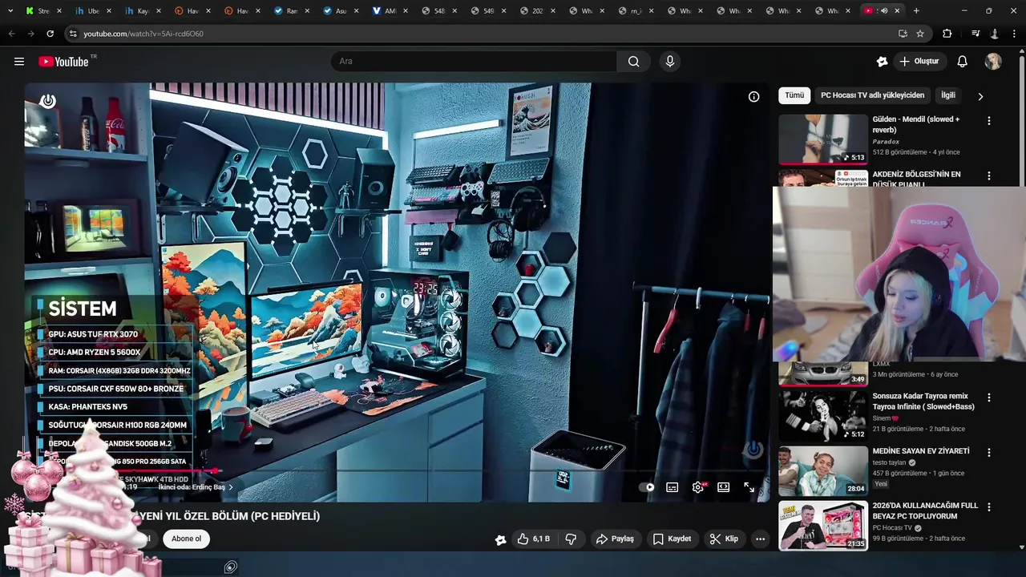Select 'PC Hocası TV adlı yükleyiciden' chip
Image resolution: width=1026 pixels, height=577 pixels.
coord(872,95)
